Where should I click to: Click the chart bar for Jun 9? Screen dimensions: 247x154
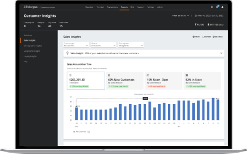click(218, 110)
